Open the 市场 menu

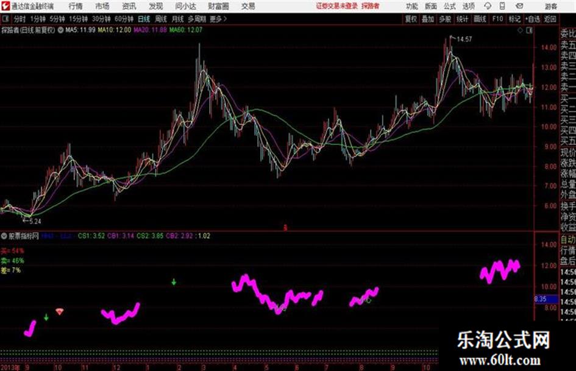coord(102,6)
